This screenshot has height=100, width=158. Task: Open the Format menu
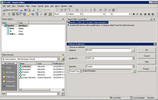pyautogui.click(x=41, y=6)
